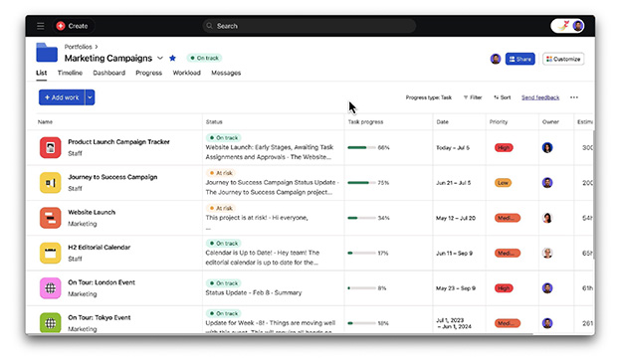Click the owner avatar on Website Launch row
Screen dimensions: 620x361
[x=546, y=218]
